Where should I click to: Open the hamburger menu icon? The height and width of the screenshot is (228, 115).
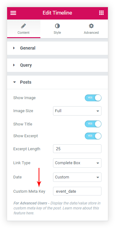pos(13,13)
